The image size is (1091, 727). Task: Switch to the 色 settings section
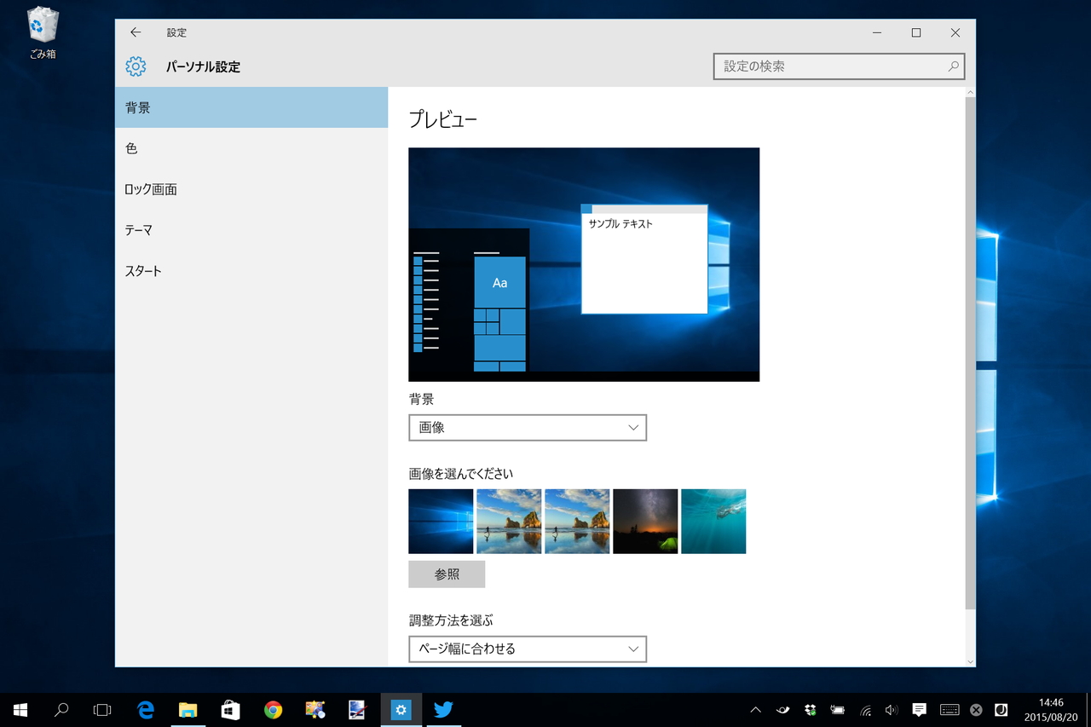click(130, 147)
